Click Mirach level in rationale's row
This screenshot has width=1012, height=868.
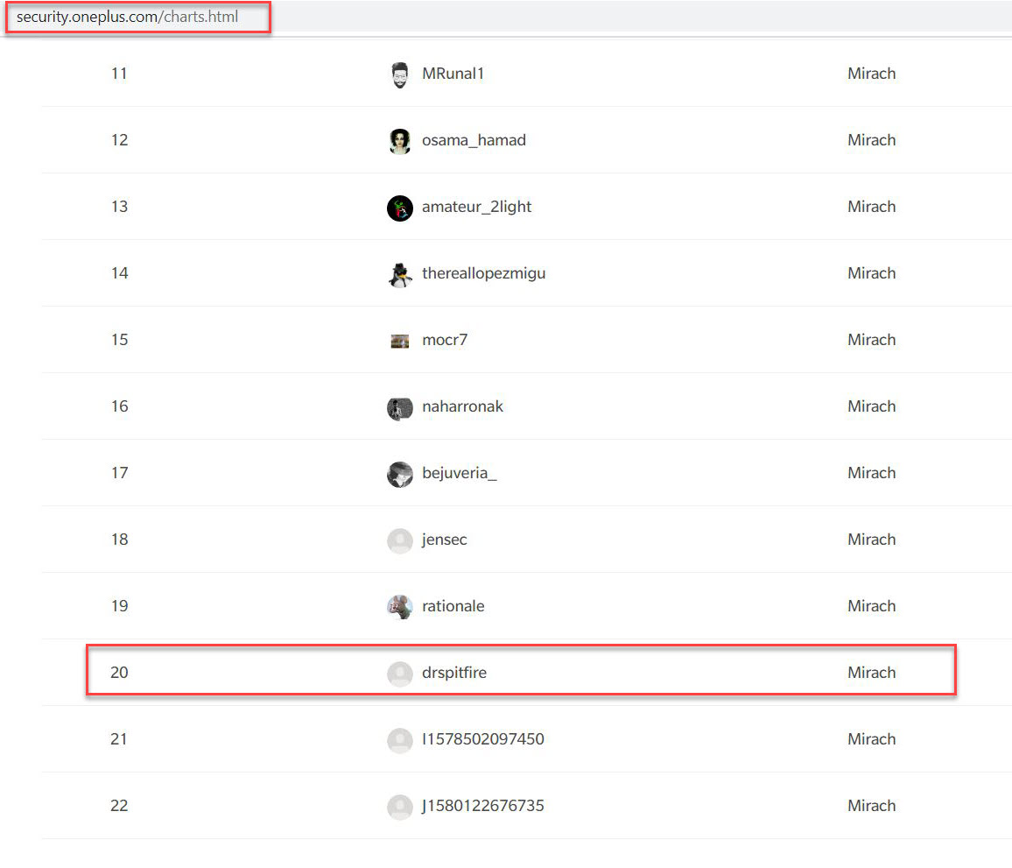tap(871, 606)
